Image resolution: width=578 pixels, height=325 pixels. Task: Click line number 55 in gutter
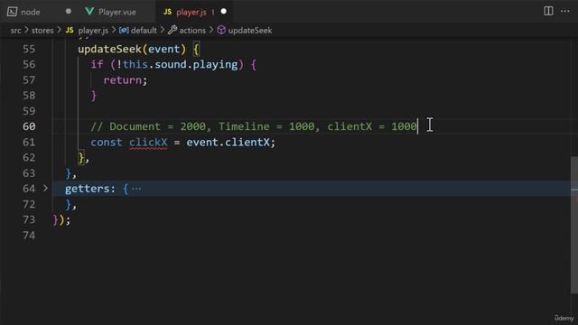coord(29,49)
